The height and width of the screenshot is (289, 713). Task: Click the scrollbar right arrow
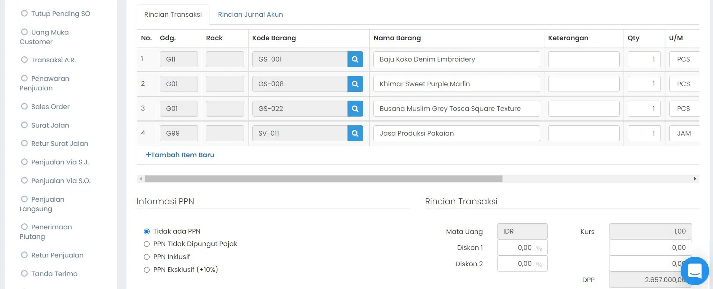(x=695, y=178)
